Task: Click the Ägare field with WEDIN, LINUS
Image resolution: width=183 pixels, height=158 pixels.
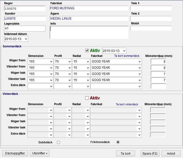Action: click(89, 18)
